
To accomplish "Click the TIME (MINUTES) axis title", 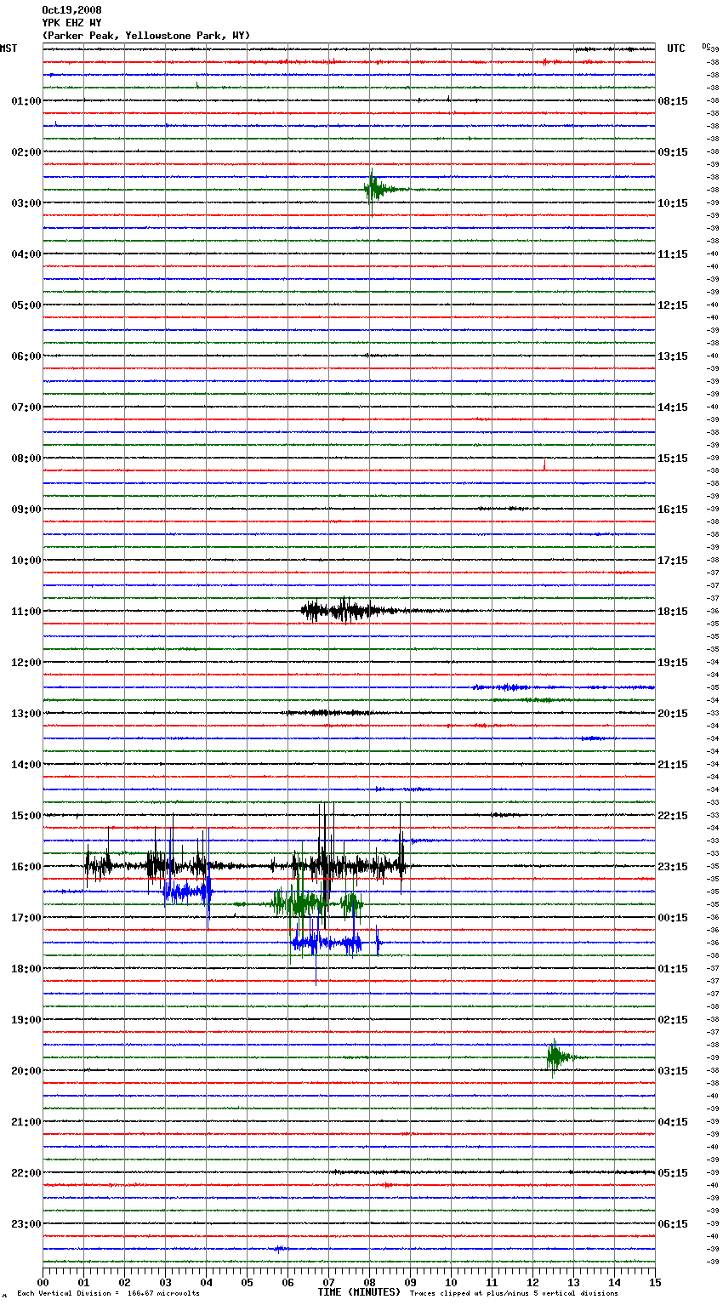I will tap(359, 1292).
